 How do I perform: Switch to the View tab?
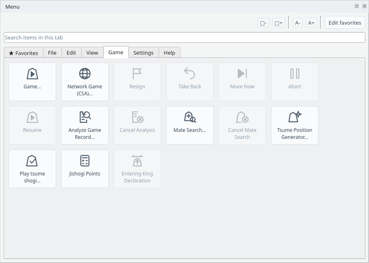[92, 53]
